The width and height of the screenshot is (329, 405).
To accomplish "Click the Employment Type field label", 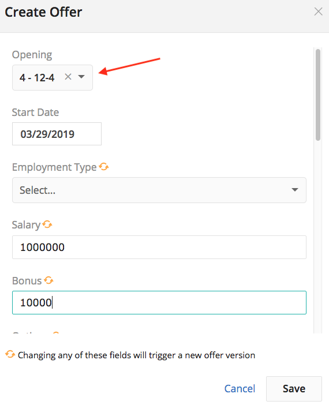I will 54,167.
